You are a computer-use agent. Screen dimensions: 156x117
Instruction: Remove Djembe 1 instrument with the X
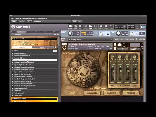coord(142,43)
